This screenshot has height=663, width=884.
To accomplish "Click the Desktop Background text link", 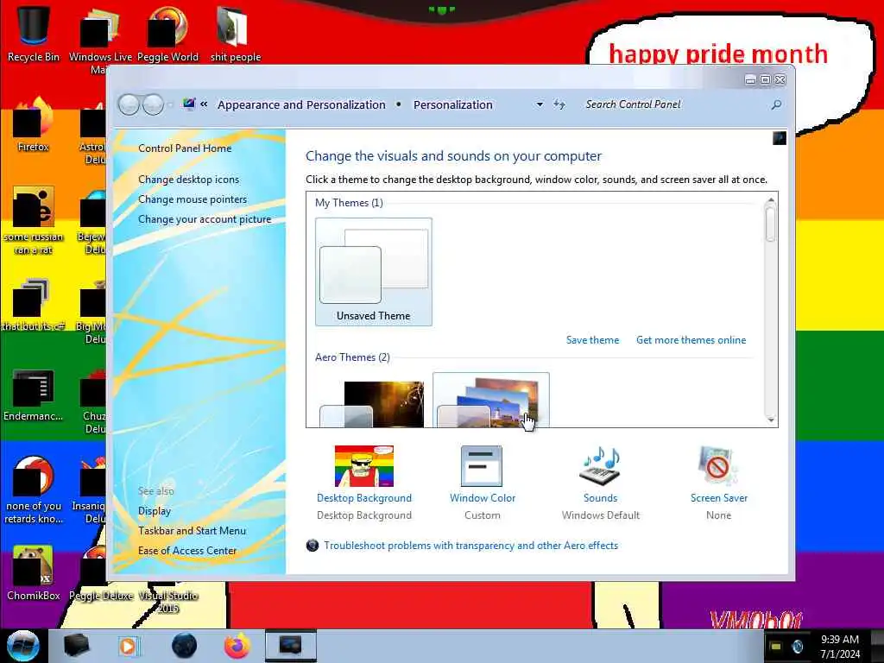I will (364, 498).
